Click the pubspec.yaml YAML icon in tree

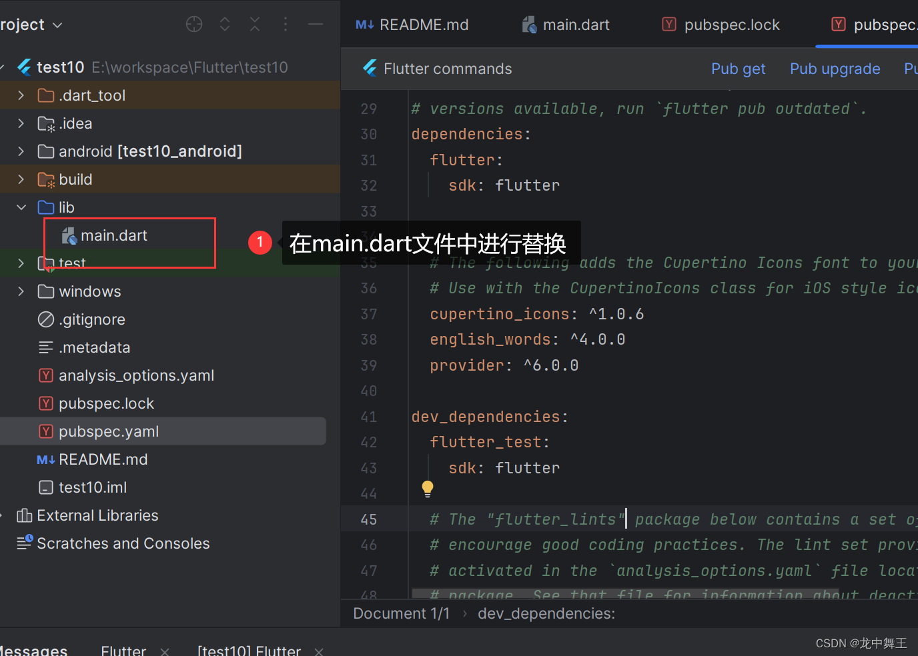(x=46, y=431)
